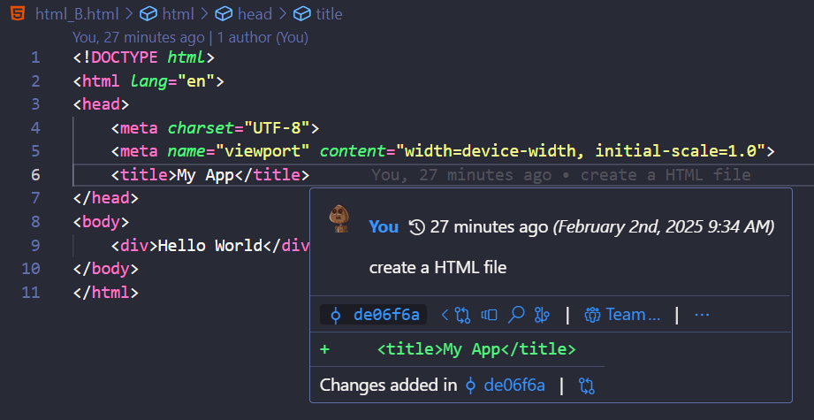The height and width of the screenshot is (420, 814).
Task: Click the closing '</html>' tag
Action: pyautogui.click(x=106, y=293)
